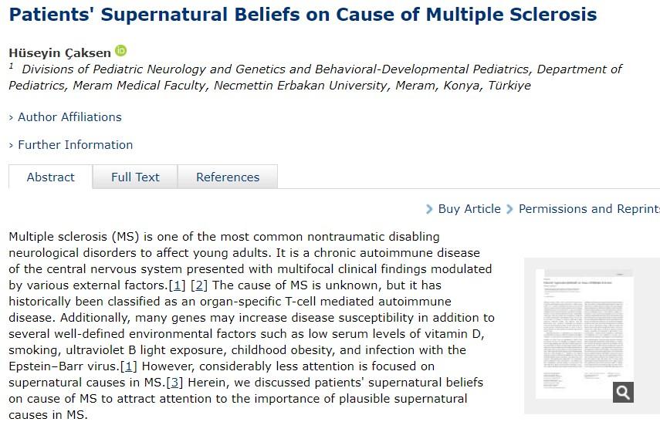Click the author name Hüseyin Çaksen
Screen dimensions: 660x432
(59, 52)
